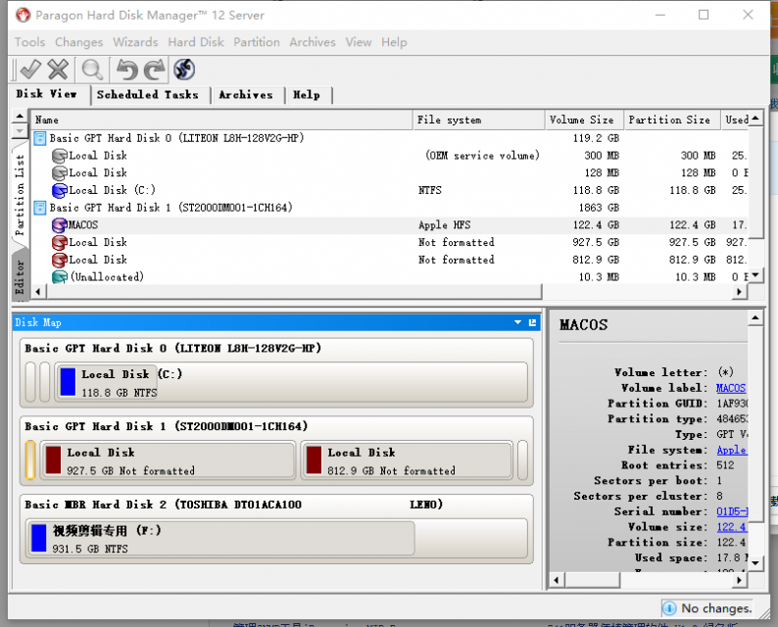
Task: Open the Apple file system link
Action: 731,450
